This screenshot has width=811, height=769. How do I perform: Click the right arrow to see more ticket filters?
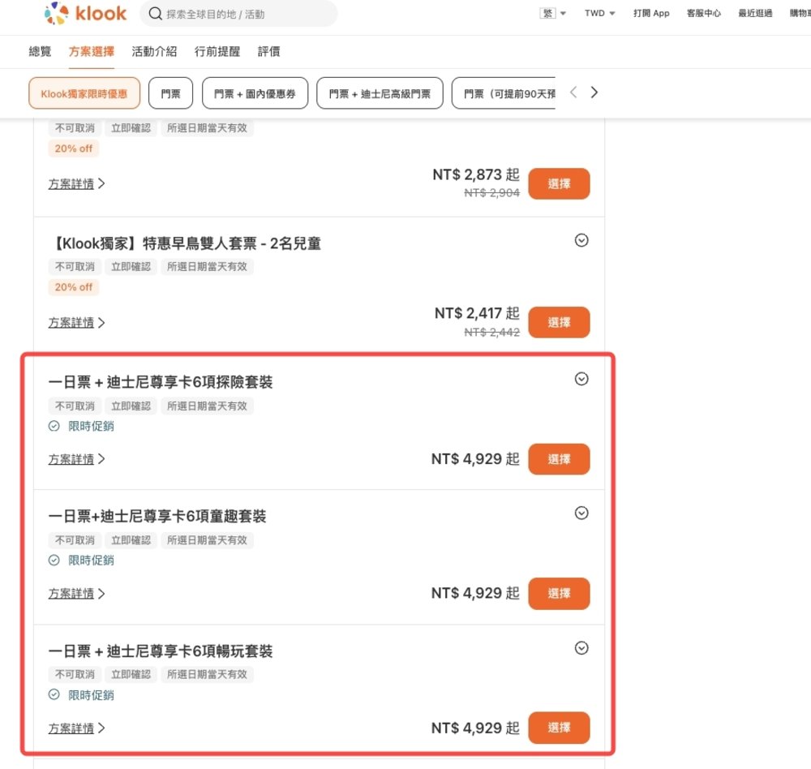(594, 92)
